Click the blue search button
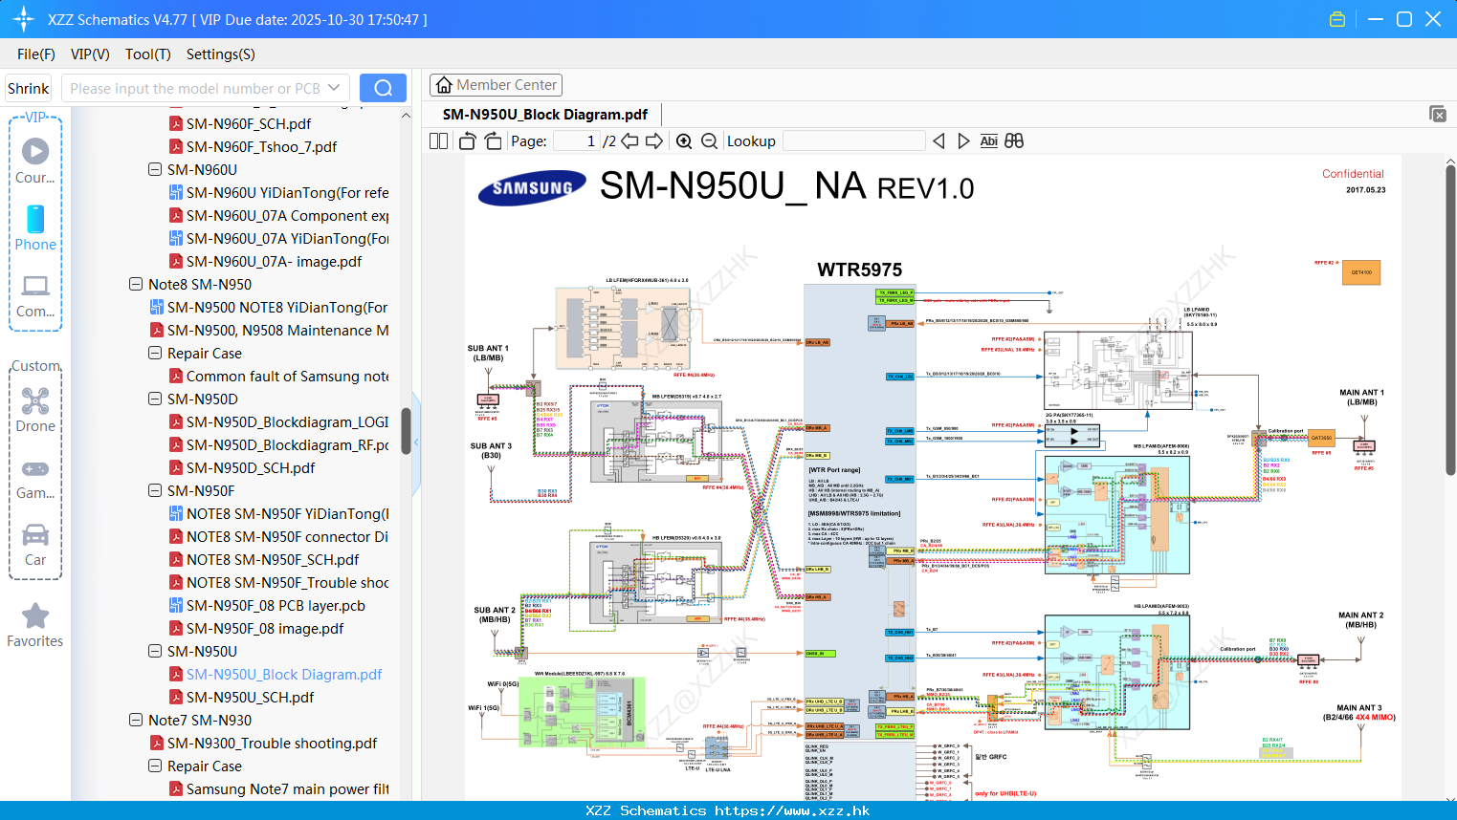 [383, 88]
